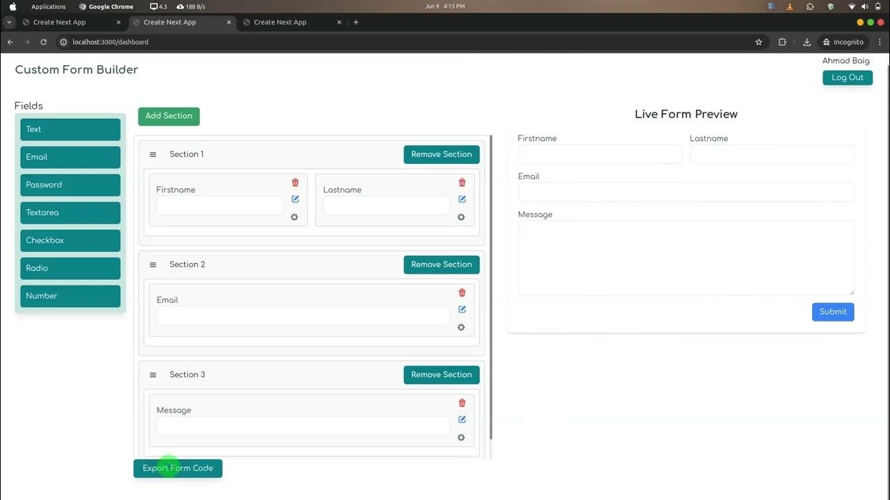
Task: Edit the Firstname field with pencil icon
Action: coord(295,199)
